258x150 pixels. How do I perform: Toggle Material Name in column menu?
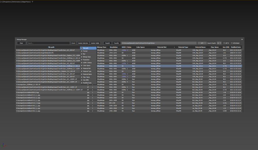pyautogui.click(x=88, y=74)
